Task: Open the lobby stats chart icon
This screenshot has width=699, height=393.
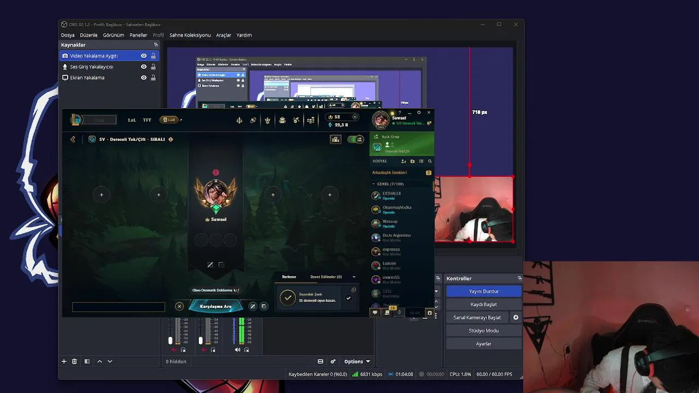Action: point(335,140)
